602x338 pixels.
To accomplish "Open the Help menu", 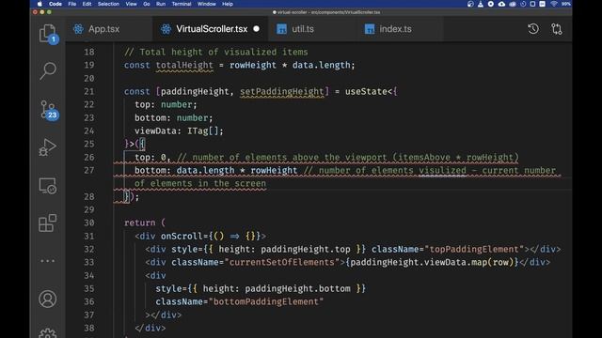I will click(x=228, y=4).
